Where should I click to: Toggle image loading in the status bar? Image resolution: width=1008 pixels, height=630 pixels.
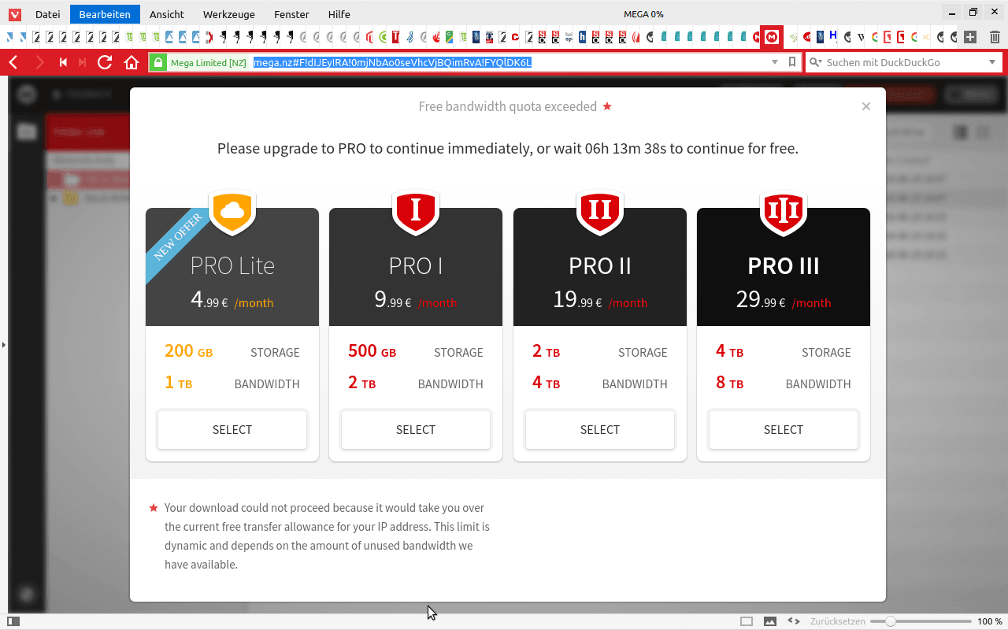770,621
